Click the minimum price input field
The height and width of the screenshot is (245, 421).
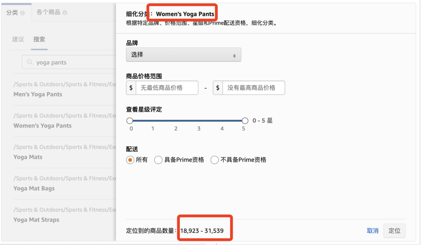168,88
